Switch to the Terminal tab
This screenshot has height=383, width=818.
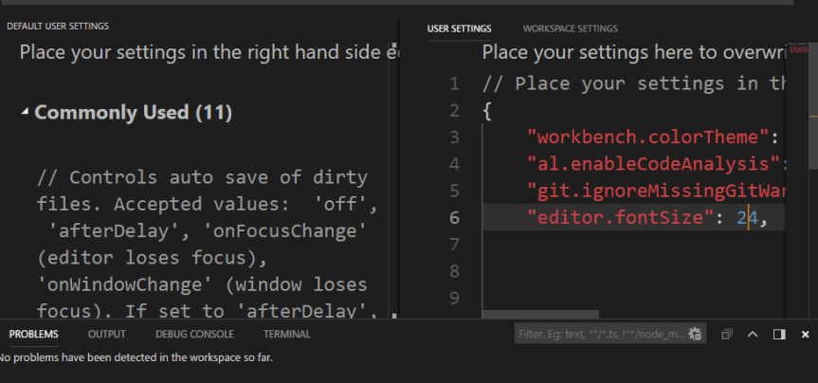coord(286,334)
